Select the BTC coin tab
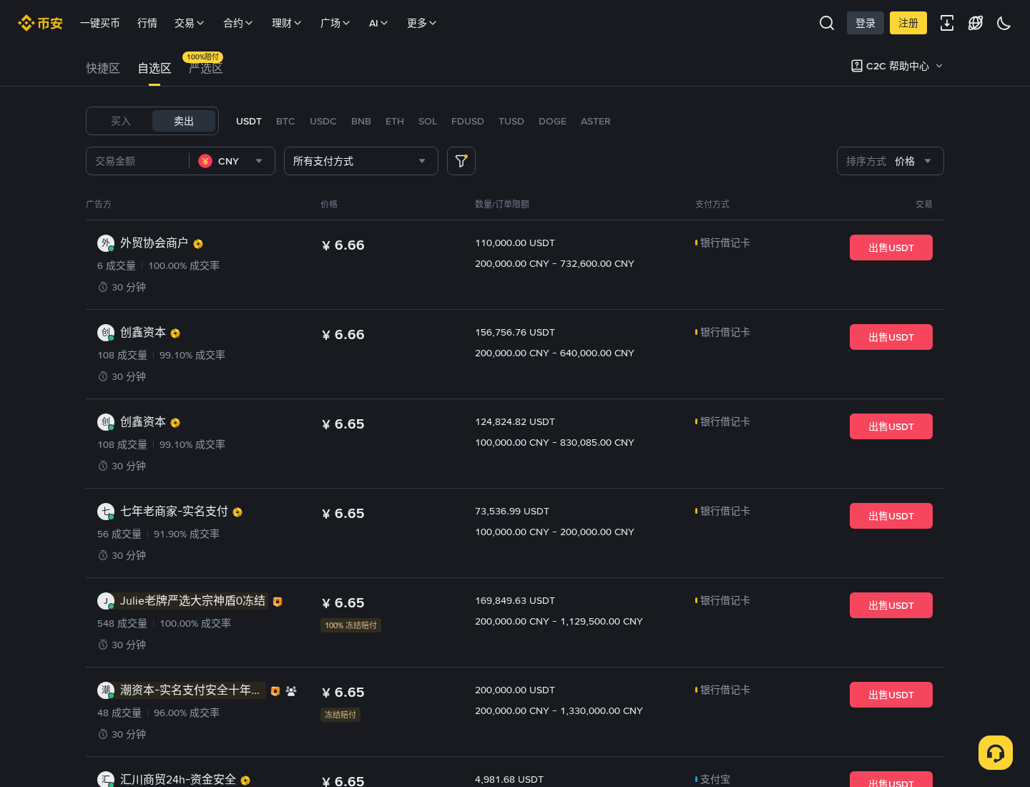Viewport: 1030px width, 787px height. [x=285, y=121]
